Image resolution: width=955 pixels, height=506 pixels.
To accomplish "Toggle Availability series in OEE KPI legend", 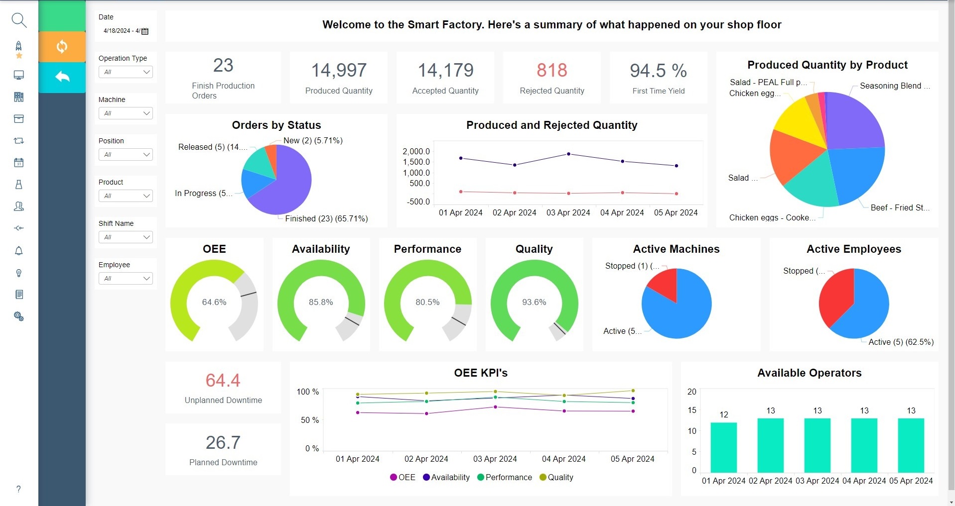I will (x=446, y=477).
